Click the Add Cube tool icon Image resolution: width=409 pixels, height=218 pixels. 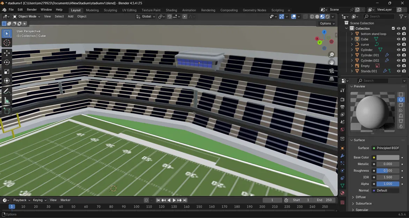(x=7, y=111)
